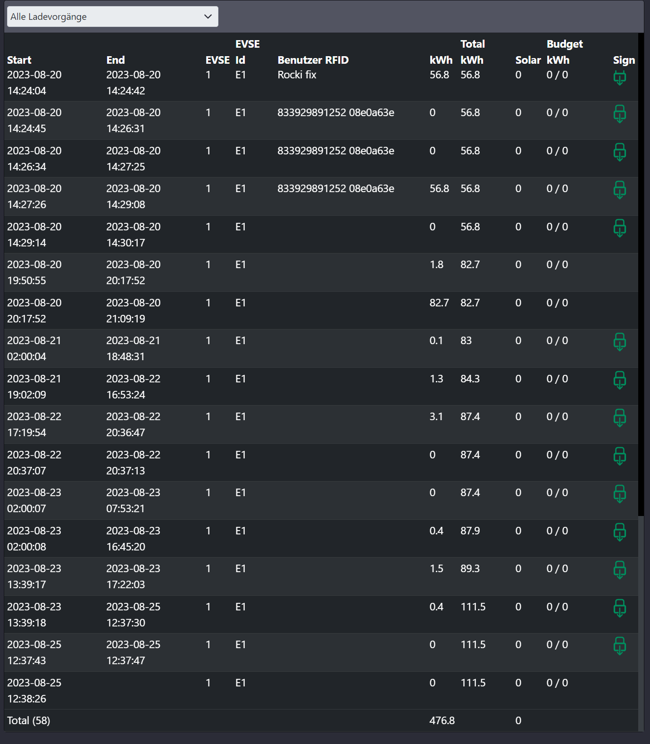Viewport: 650px width, 744px height.
Task: Click sign icon for session starting 20:37:07
Action: [x=619, y=456]
